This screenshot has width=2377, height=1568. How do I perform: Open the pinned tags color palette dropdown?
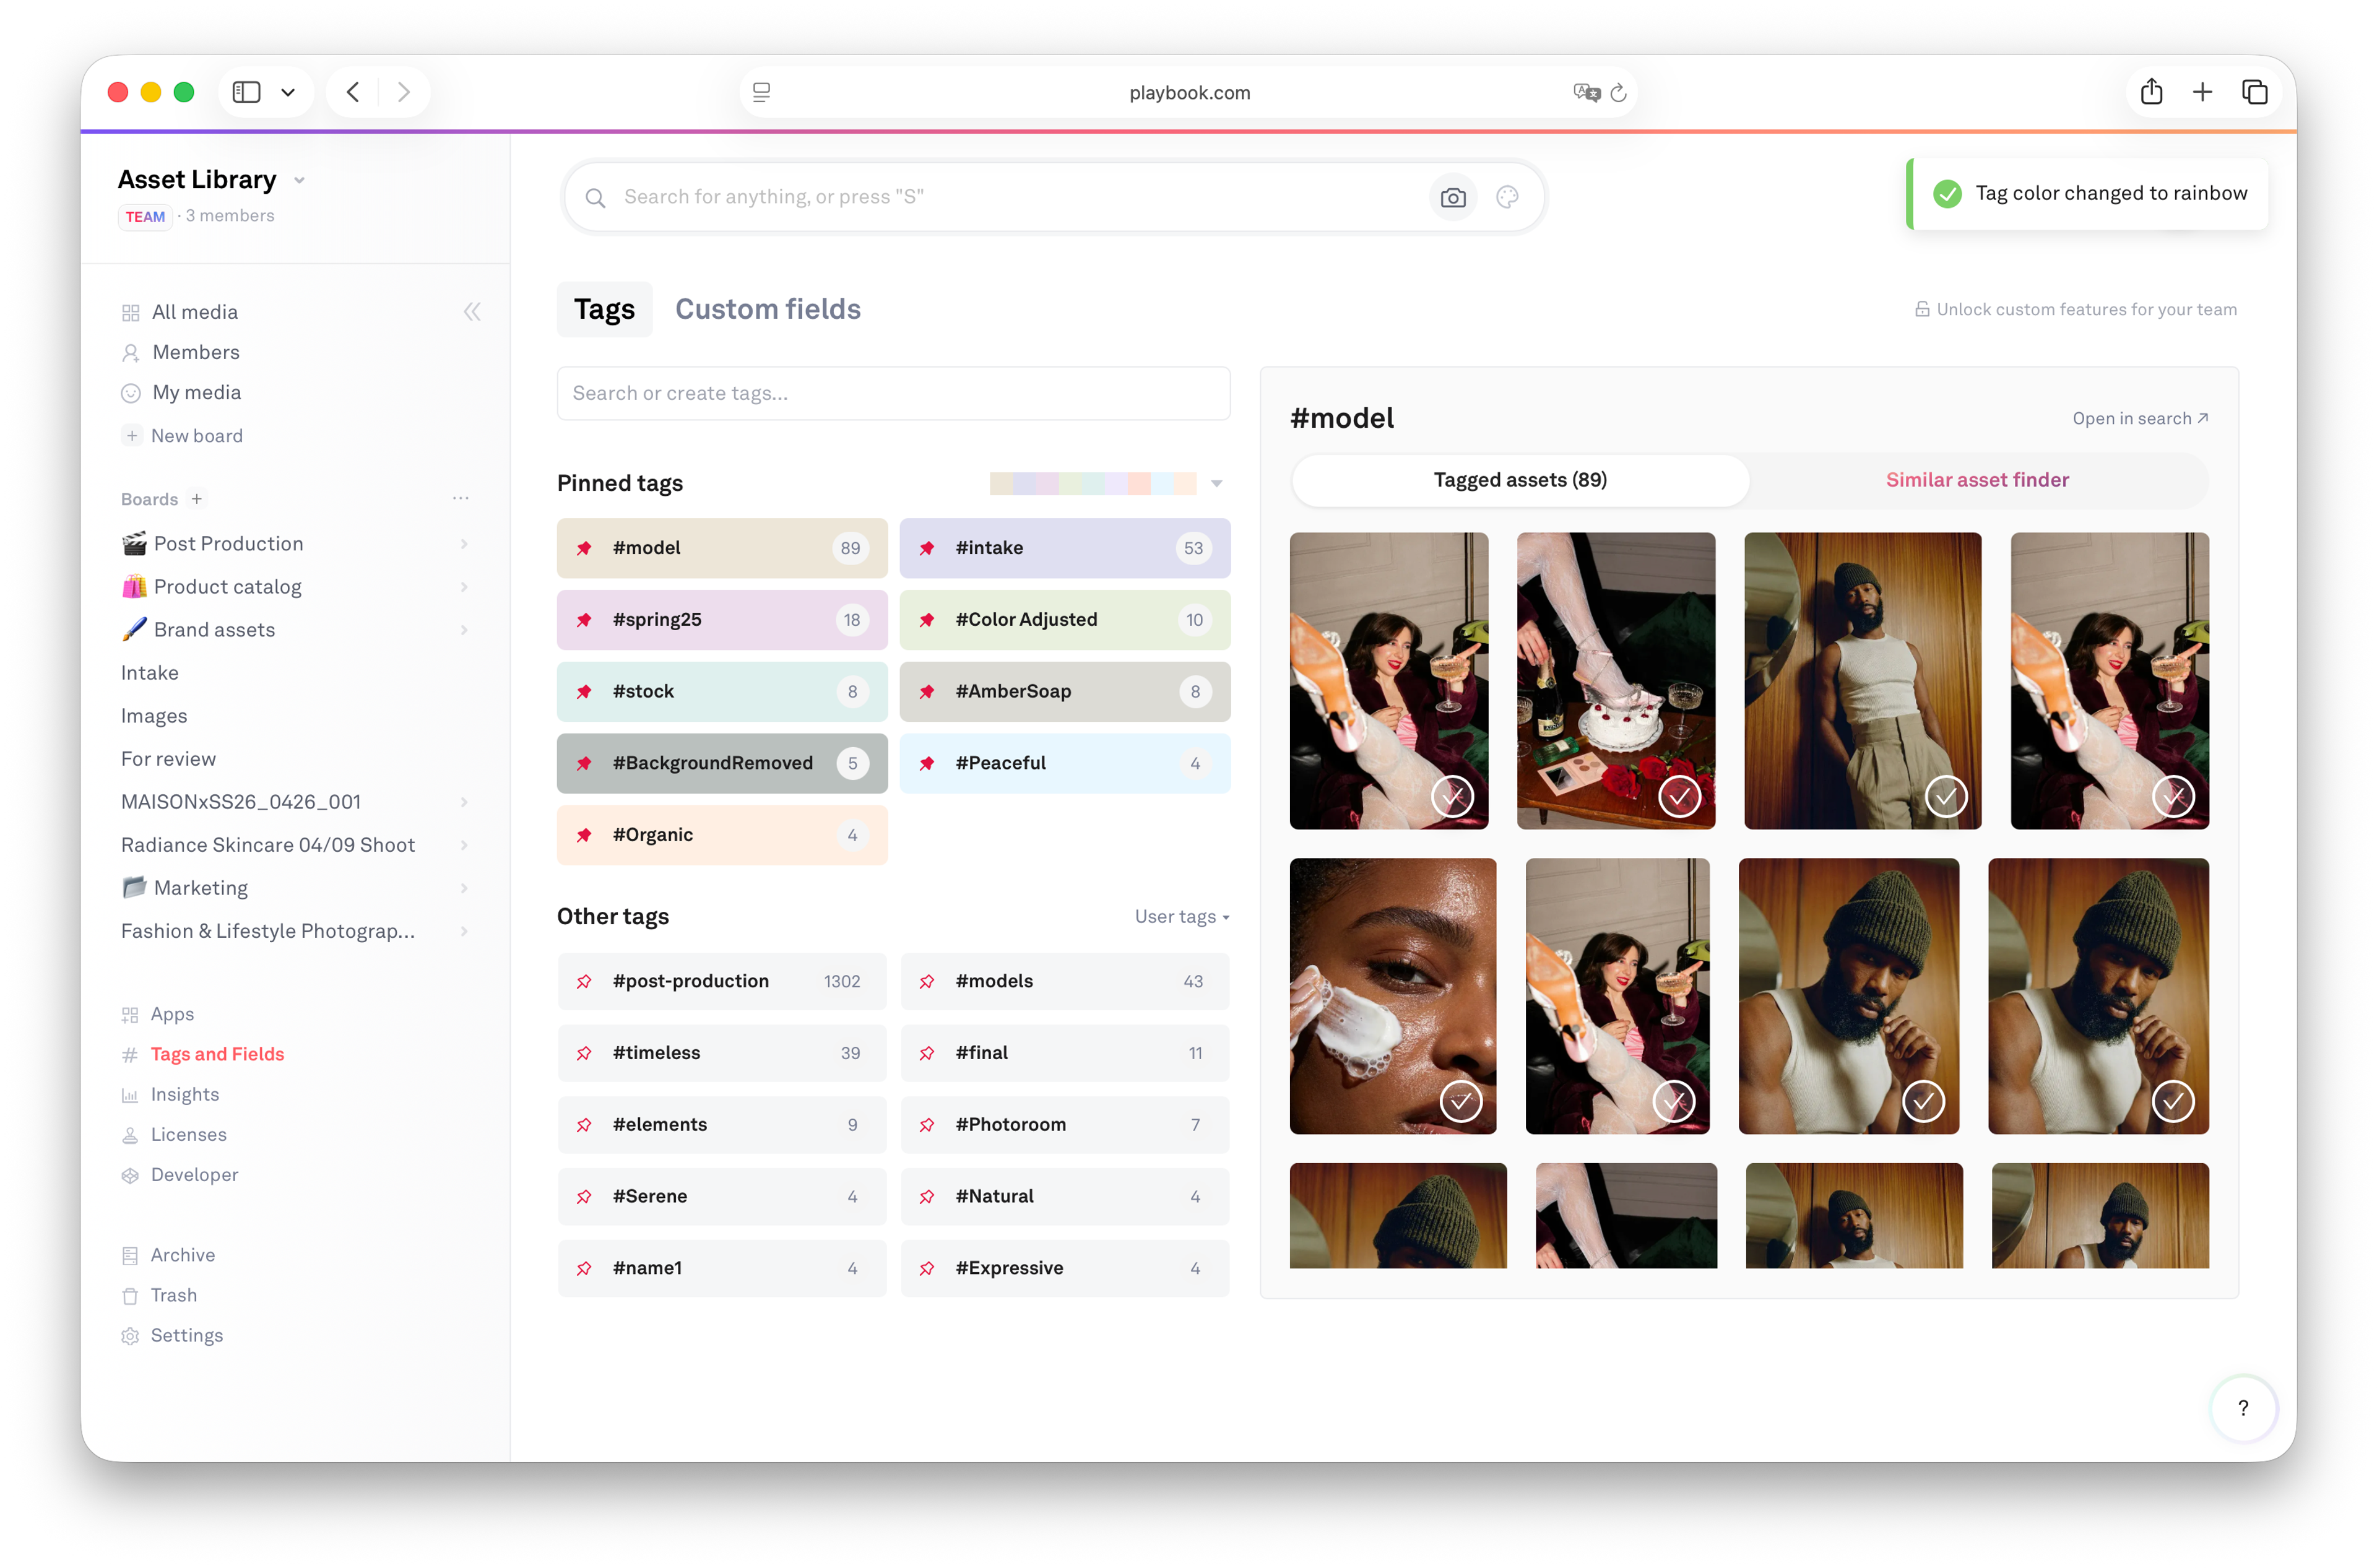(x=1216, y=484)
